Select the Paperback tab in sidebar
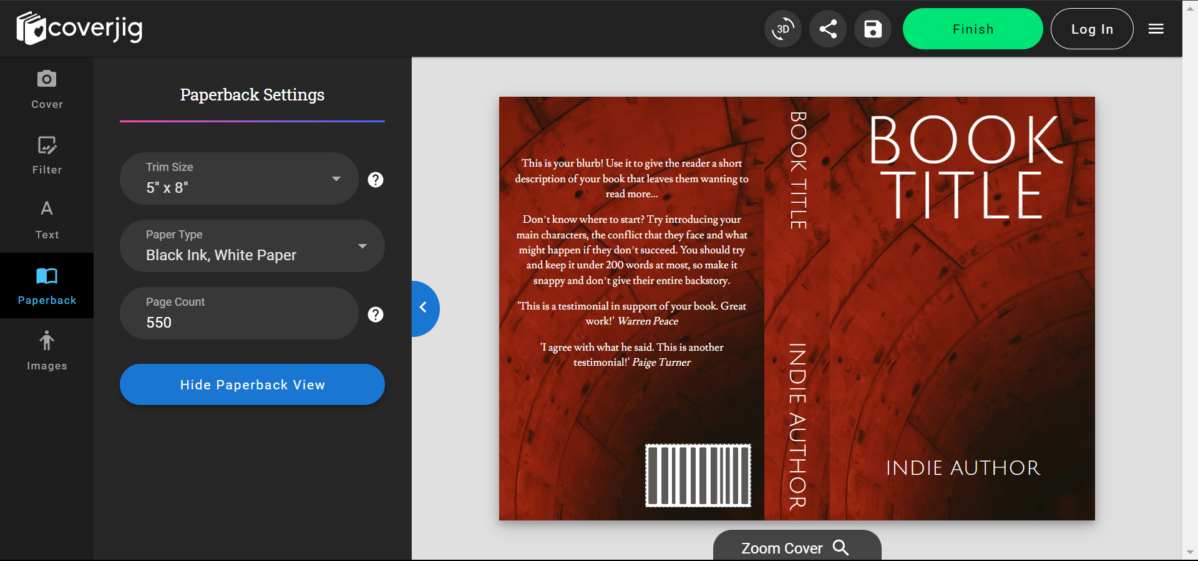This screenshot has height=561, width=1198. pyautogui.click(x=47, y=286)
